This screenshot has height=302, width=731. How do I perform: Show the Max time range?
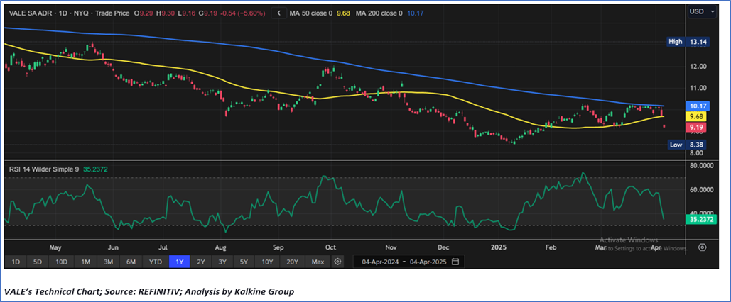(318, 262)
